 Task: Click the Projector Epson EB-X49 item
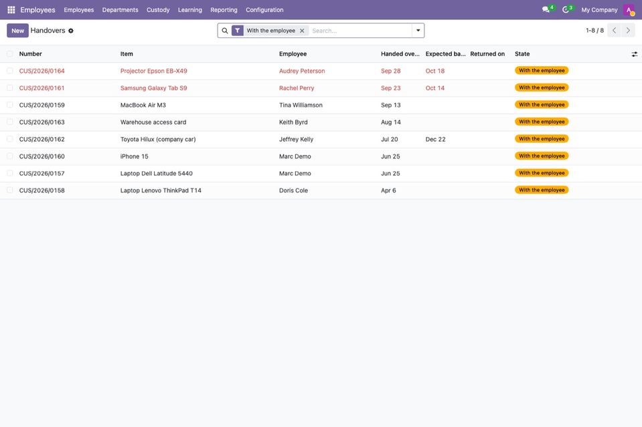(153, 71)
